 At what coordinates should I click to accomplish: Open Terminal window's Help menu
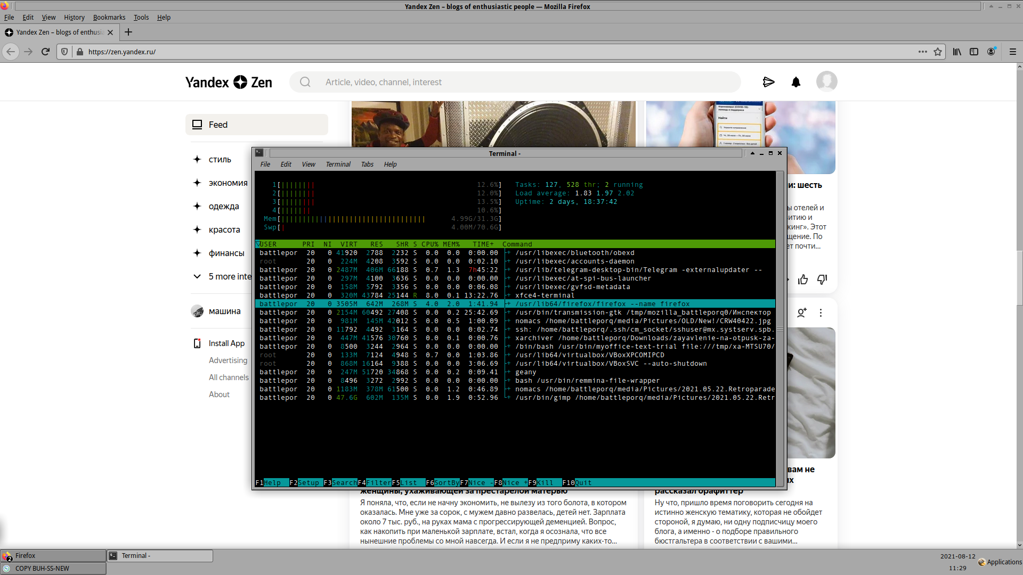click(390, 165)
